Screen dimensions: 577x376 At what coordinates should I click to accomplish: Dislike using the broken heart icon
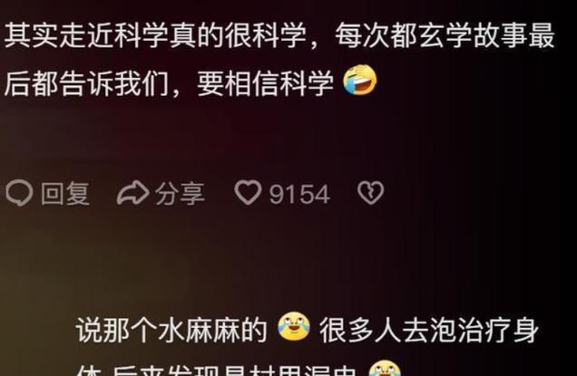370,193
